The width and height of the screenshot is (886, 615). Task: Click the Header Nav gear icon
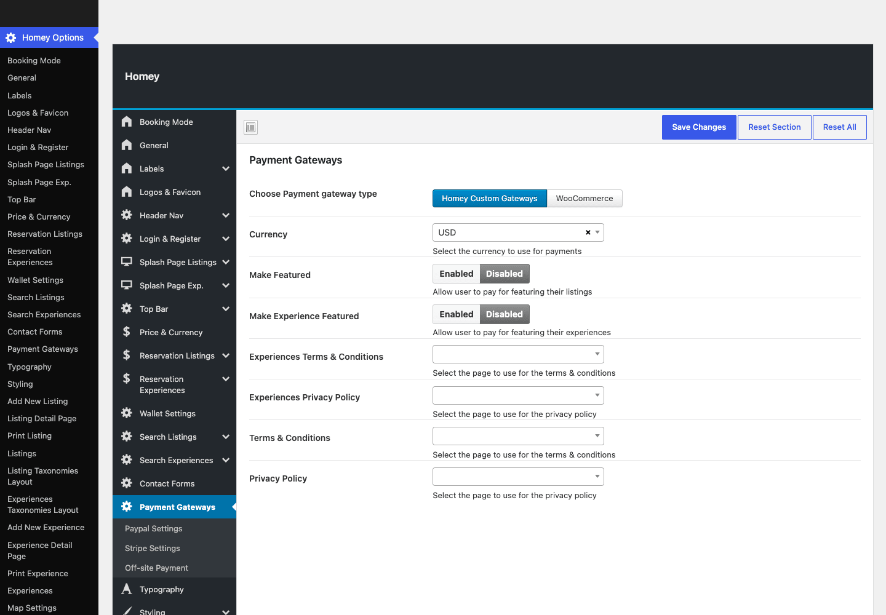click(127, 215)
